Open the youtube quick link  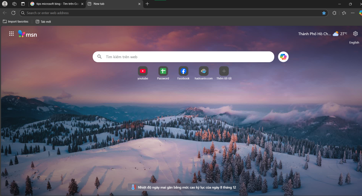coord(143,71)
